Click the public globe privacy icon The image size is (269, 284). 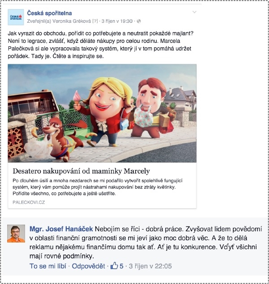click(139, 21)
